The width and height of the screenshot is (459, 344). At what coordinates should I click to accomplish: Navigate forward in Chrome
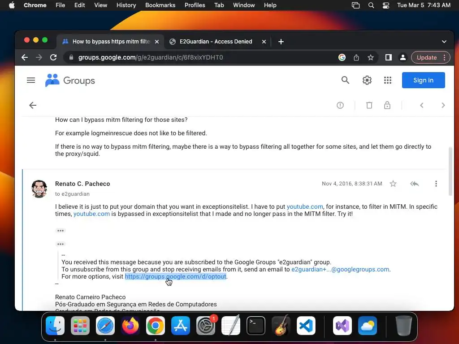click(39, 57)
